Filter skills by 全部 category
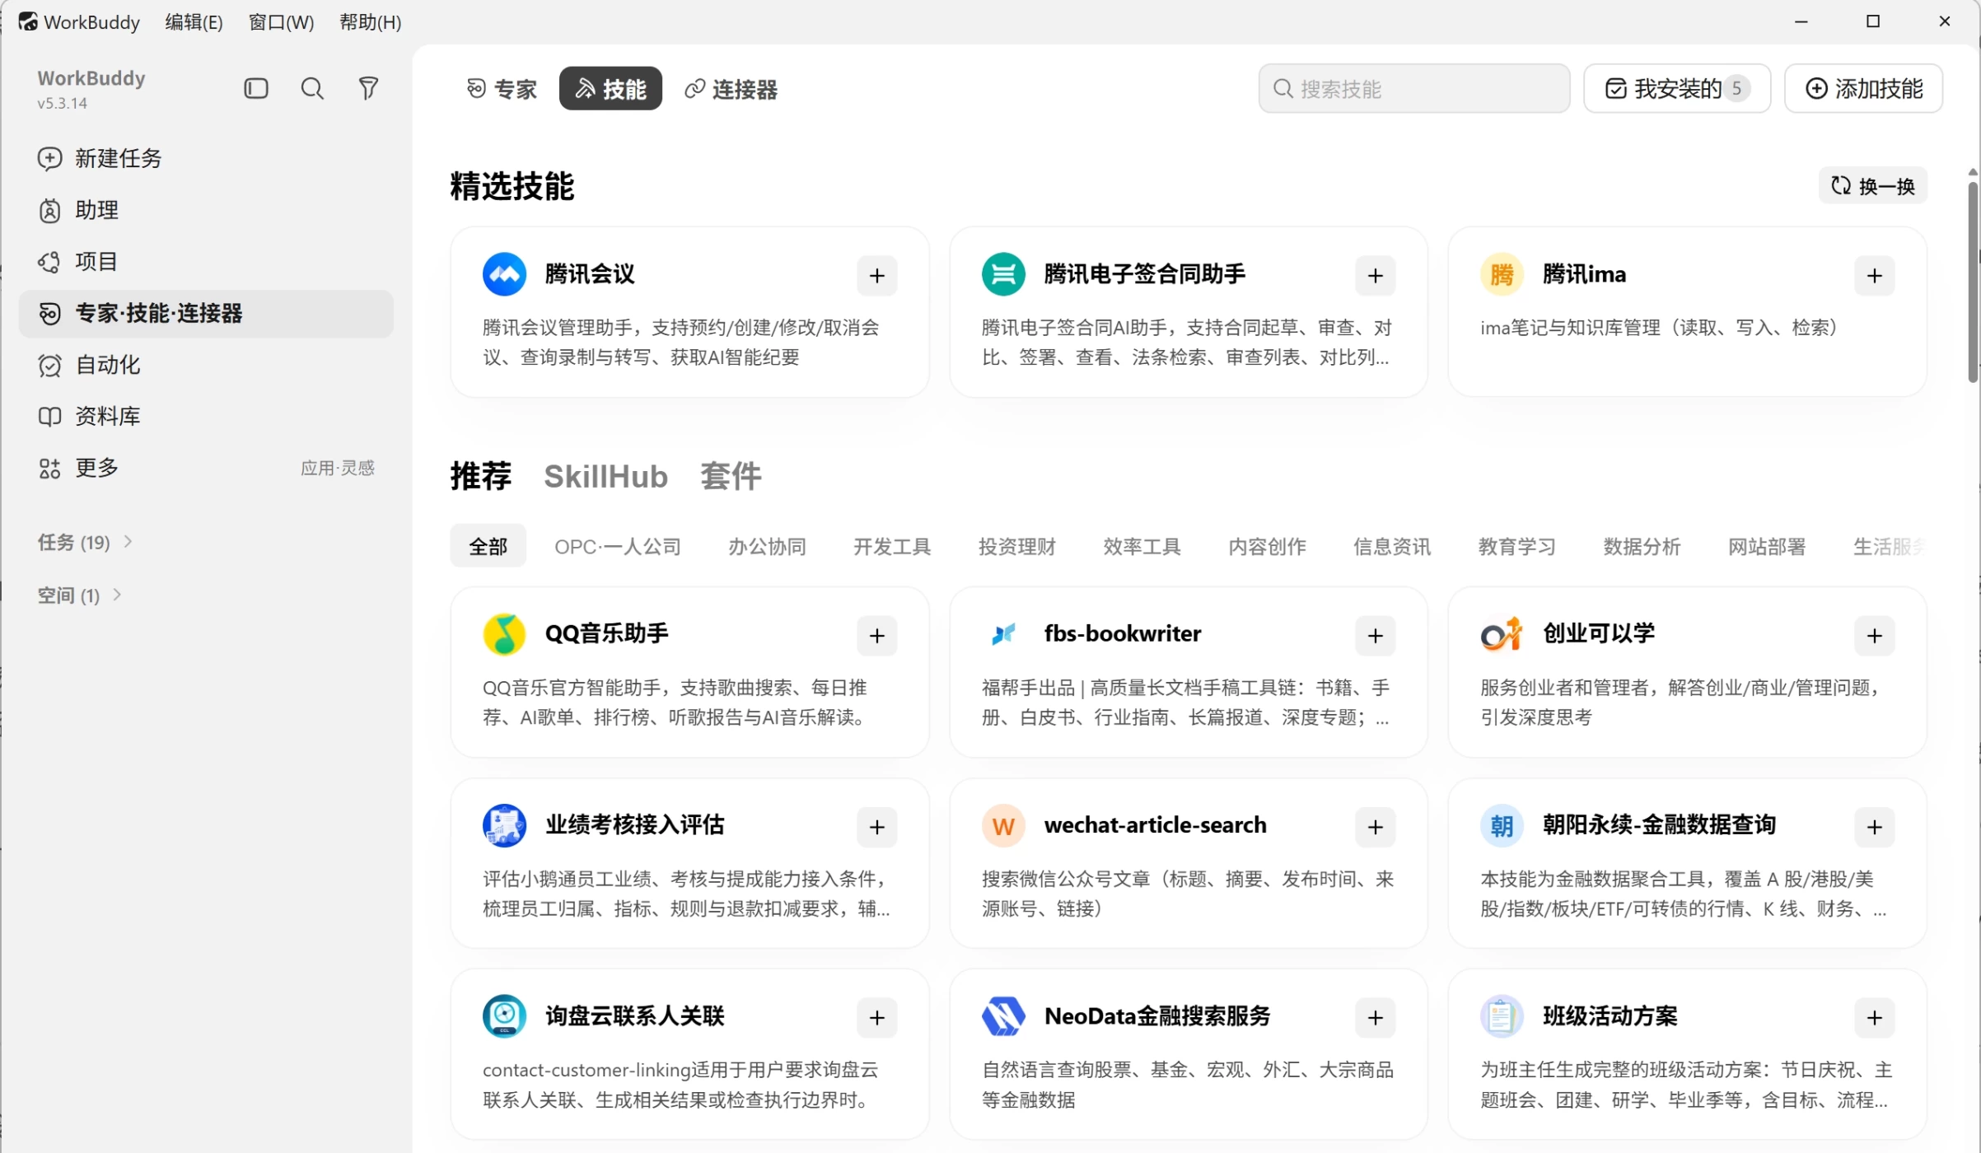Screen dimensions: 1981x1153 (x=488, y=546)
